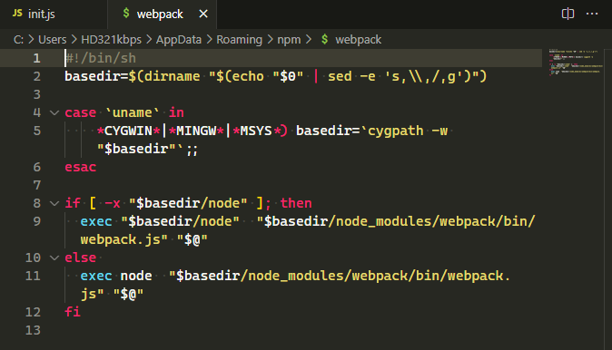Screen dimensions: 612x350
Task: Click line number 1 in gutter
Action: click(36, 58)
